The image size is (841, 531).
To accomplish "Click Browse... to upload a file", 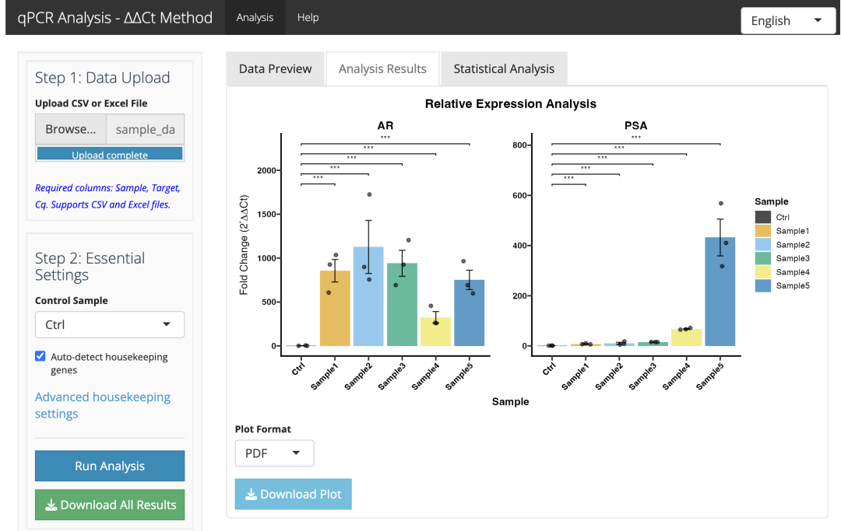I will click(71, 129).
